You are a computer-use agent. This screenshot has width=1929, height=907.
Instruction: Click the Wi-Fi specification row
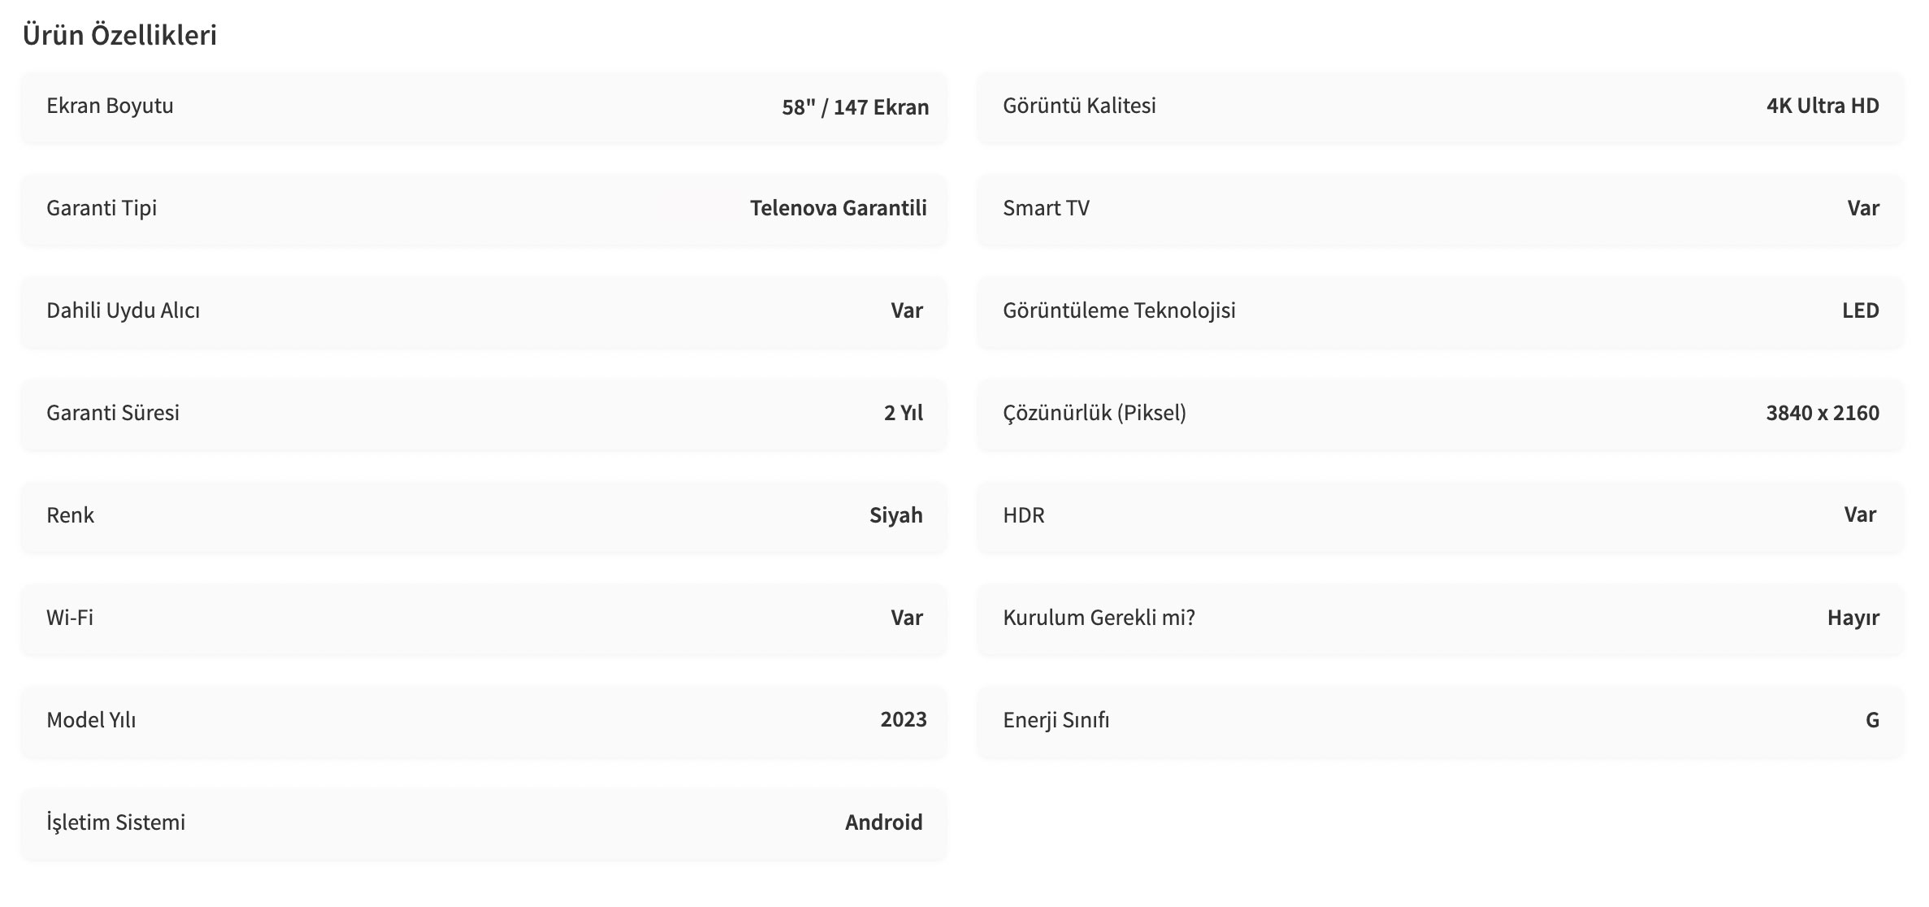[484, 619]
